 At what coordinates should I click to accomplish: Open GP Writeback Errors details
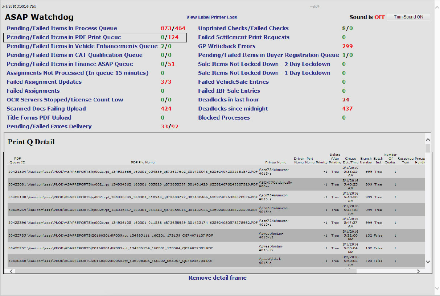[227, 46]
